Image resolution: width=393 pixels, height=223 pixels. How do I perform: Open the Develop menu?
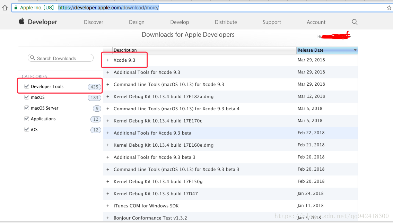pyautogui.click(x=180, y=22)
